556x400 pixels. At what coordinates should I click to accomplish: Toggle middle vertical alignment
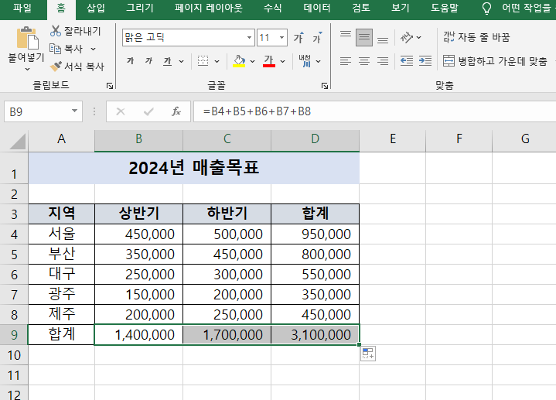click(364, 37)
